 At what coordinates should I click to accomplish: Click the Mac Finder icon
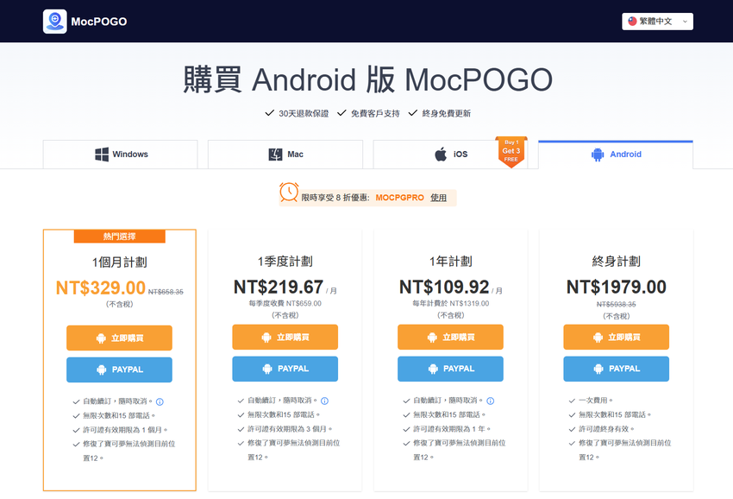pos(275,154)
